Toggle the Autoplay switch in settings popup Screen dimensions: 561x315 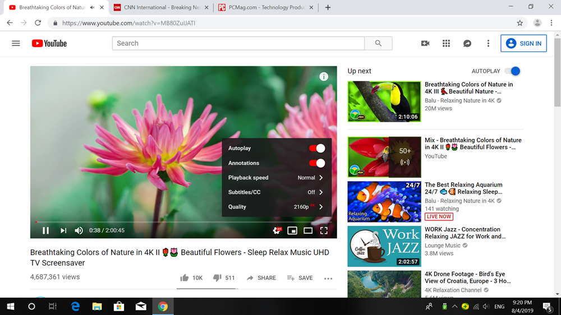click(x=317, y=149)
